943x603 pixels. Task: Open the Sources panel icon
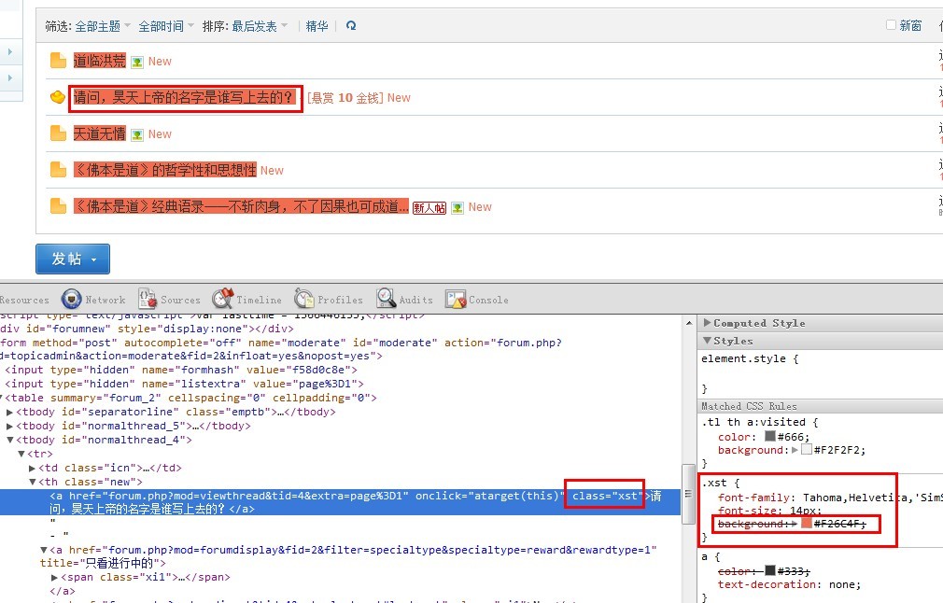click(148, 298)
